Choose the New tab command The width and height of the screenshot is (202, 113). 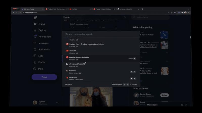point(101,72)
